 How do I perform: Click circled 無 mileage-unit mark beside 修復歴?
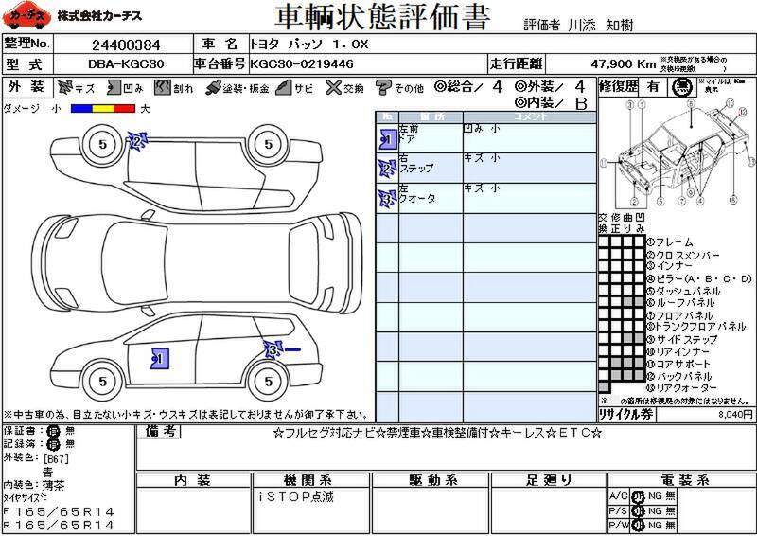click(681, 87)
